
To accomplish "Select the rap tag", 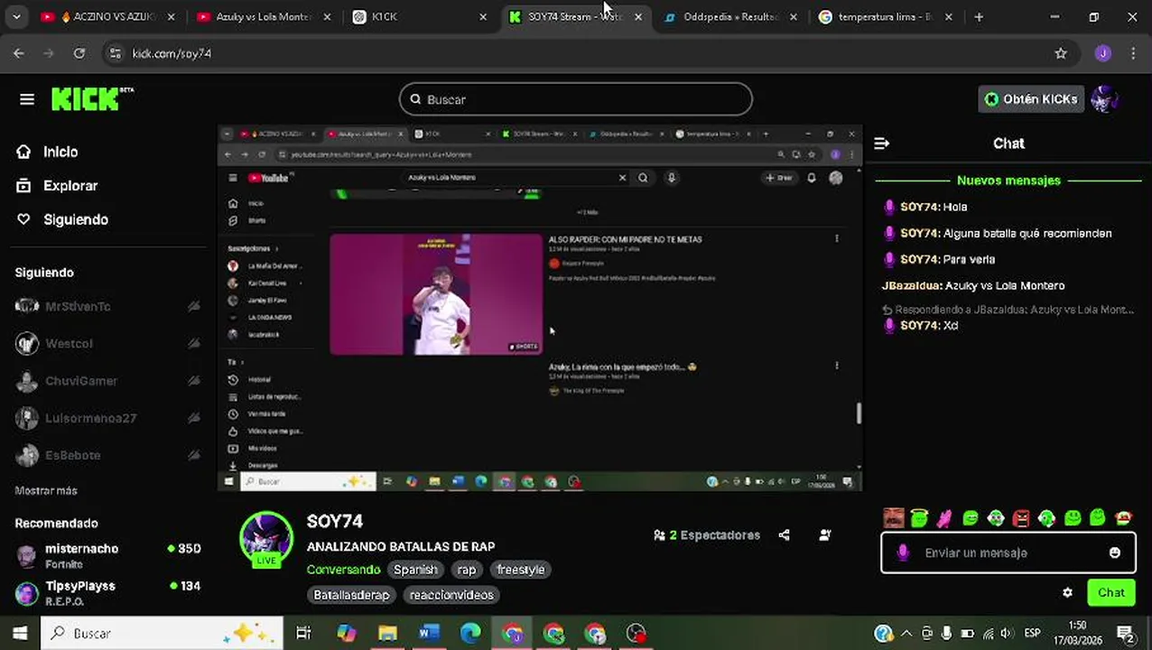I will 467,570.
